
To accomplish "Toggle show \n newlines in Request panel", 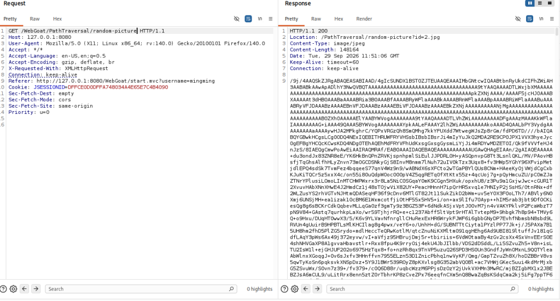I will (260, 19).
